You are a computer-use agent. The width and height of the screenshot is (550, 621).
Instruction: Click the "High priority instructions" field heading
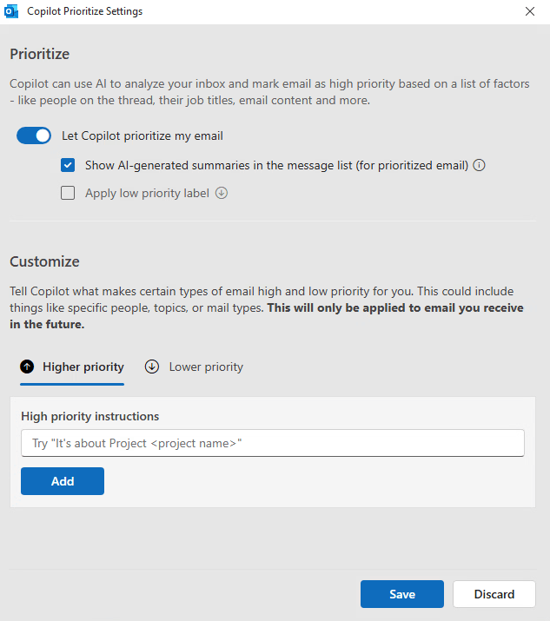click(90, 416)
